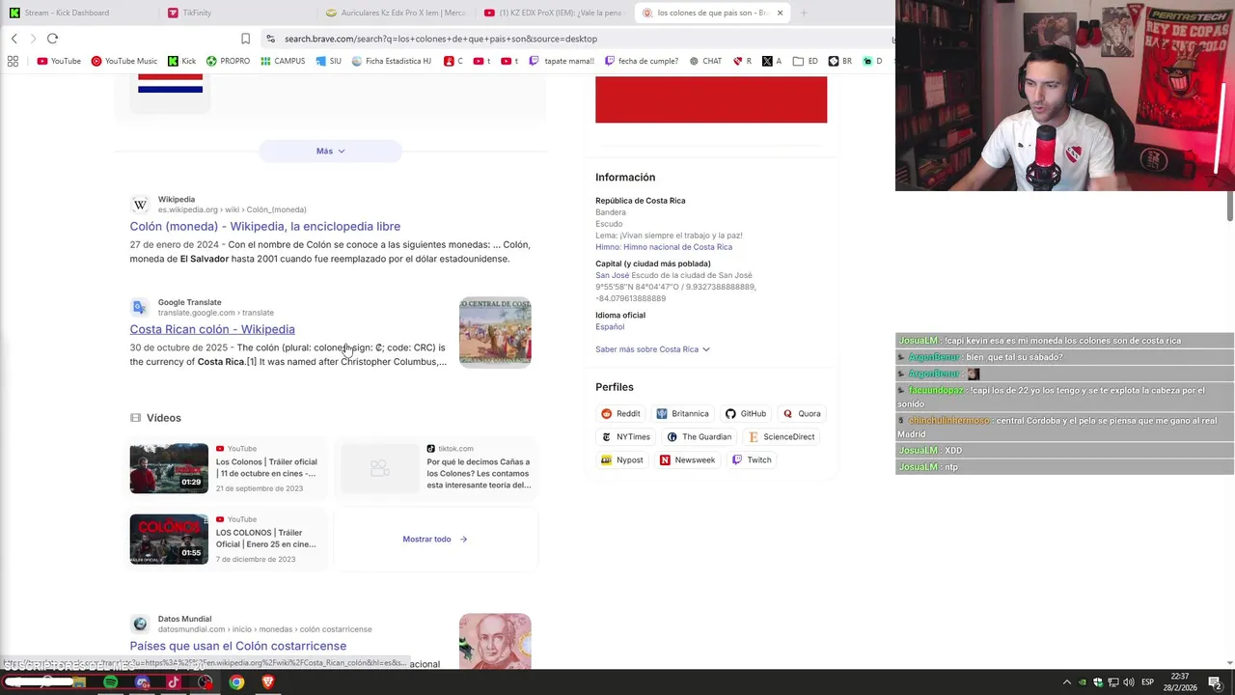The width and height of the screenshot is (1235, 695).
Task: Open Colón (moneda) Wikipedia result
Action: tap(265, 226)
